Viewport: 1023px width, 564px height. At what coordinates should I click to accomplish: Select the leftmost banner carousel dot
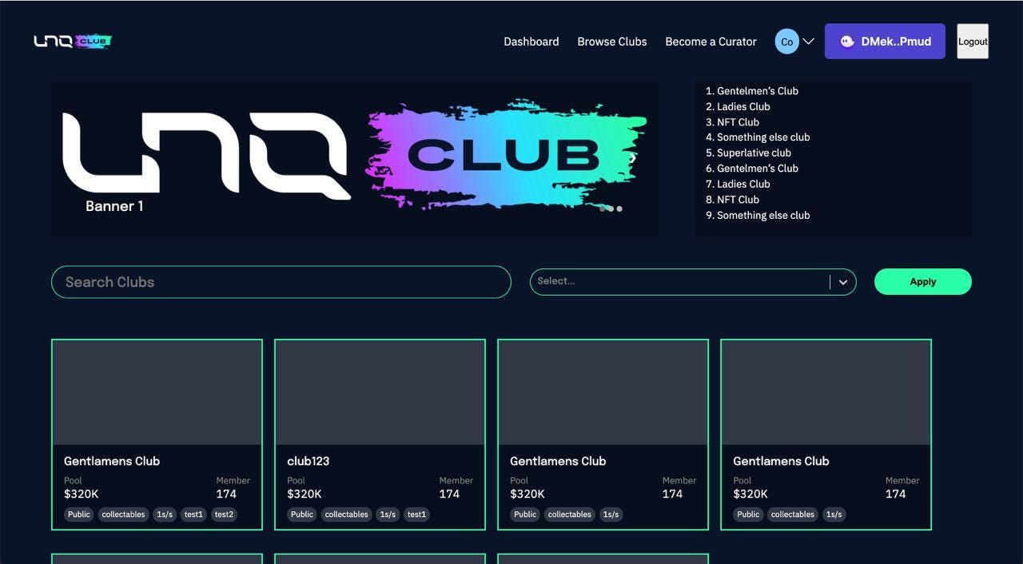coord(603,209)
